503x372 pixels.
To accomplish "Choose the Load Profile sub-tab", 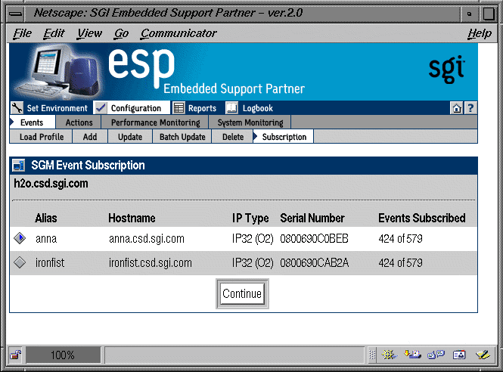I will [42, 137].
